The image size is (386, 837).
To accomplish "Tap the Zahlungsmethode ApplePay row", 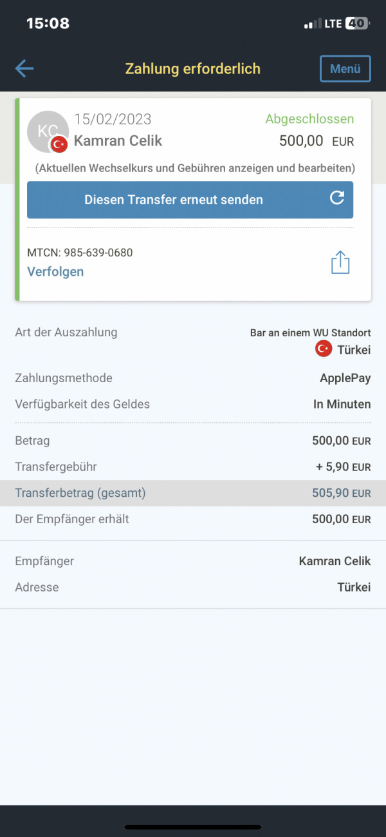I will click(x=193, y=378).
